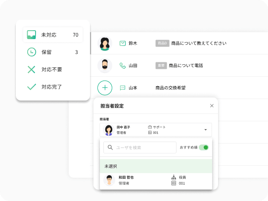Click the ID icon beside 001 for 田中

coord(150,133)
